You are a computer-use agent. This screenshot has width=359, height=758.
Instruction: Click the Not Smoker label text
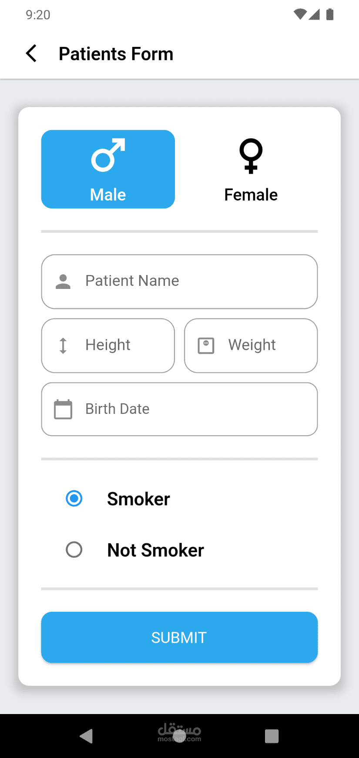pyautogui.click(x=155, y=550)
